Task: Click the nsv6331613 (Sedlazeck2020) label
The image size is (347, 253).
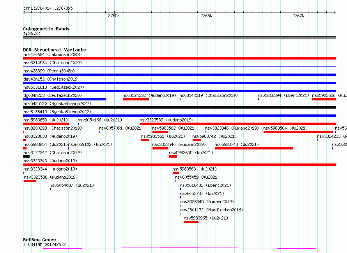Action: coord(54,87)
